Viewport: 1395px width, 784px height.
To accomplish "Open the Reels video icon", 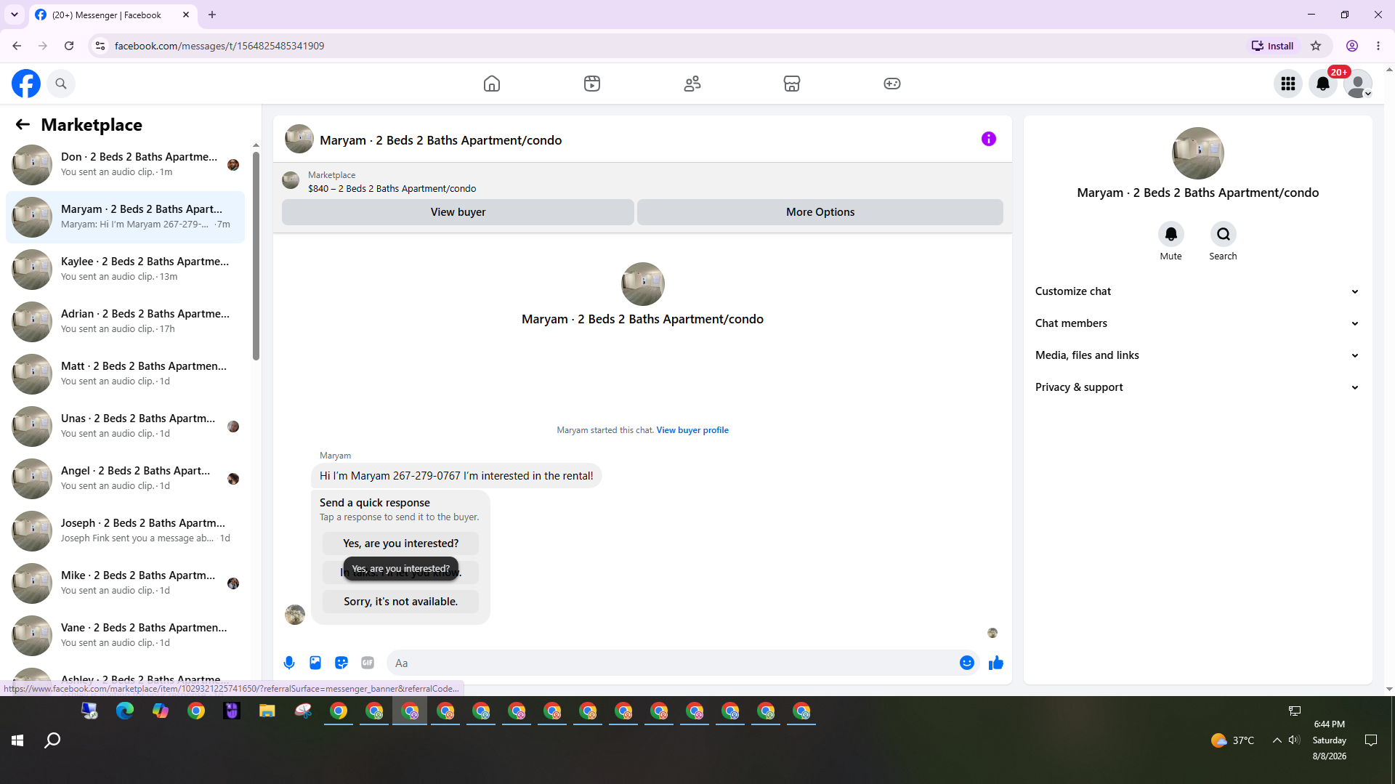I will click(x=592, y=84).
